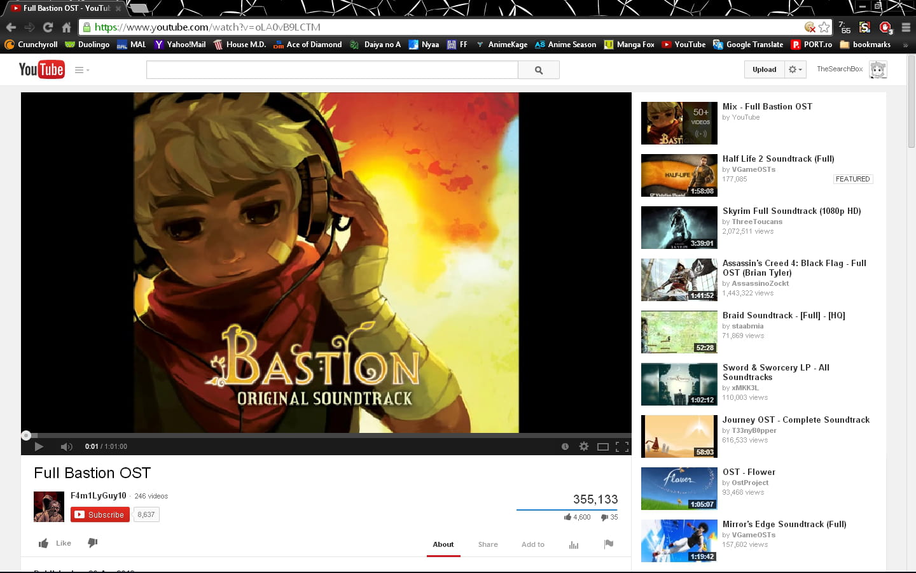
Task: Open the TheSearchBox account avatar
Action: tap(878, 69)
